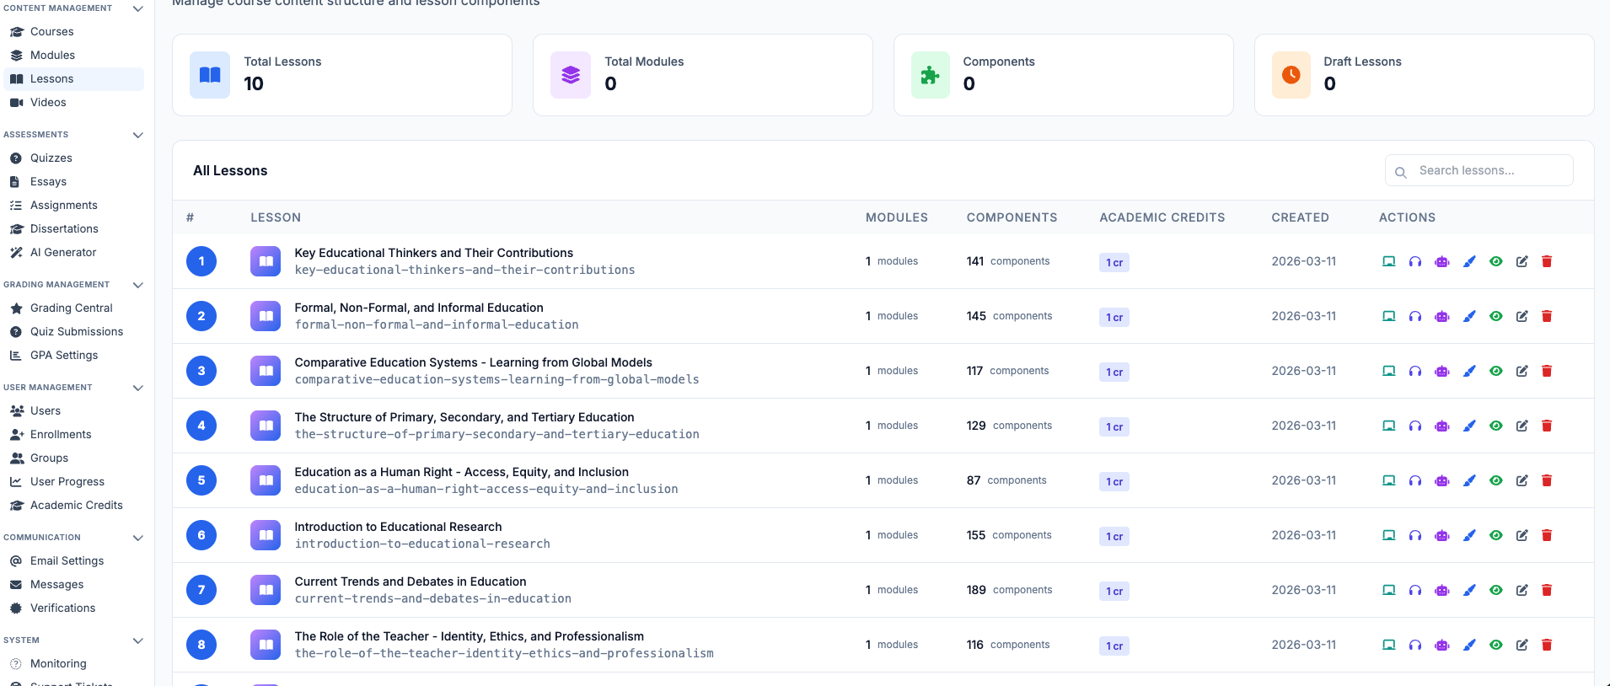Click row number badge 5

pos(201,480)
